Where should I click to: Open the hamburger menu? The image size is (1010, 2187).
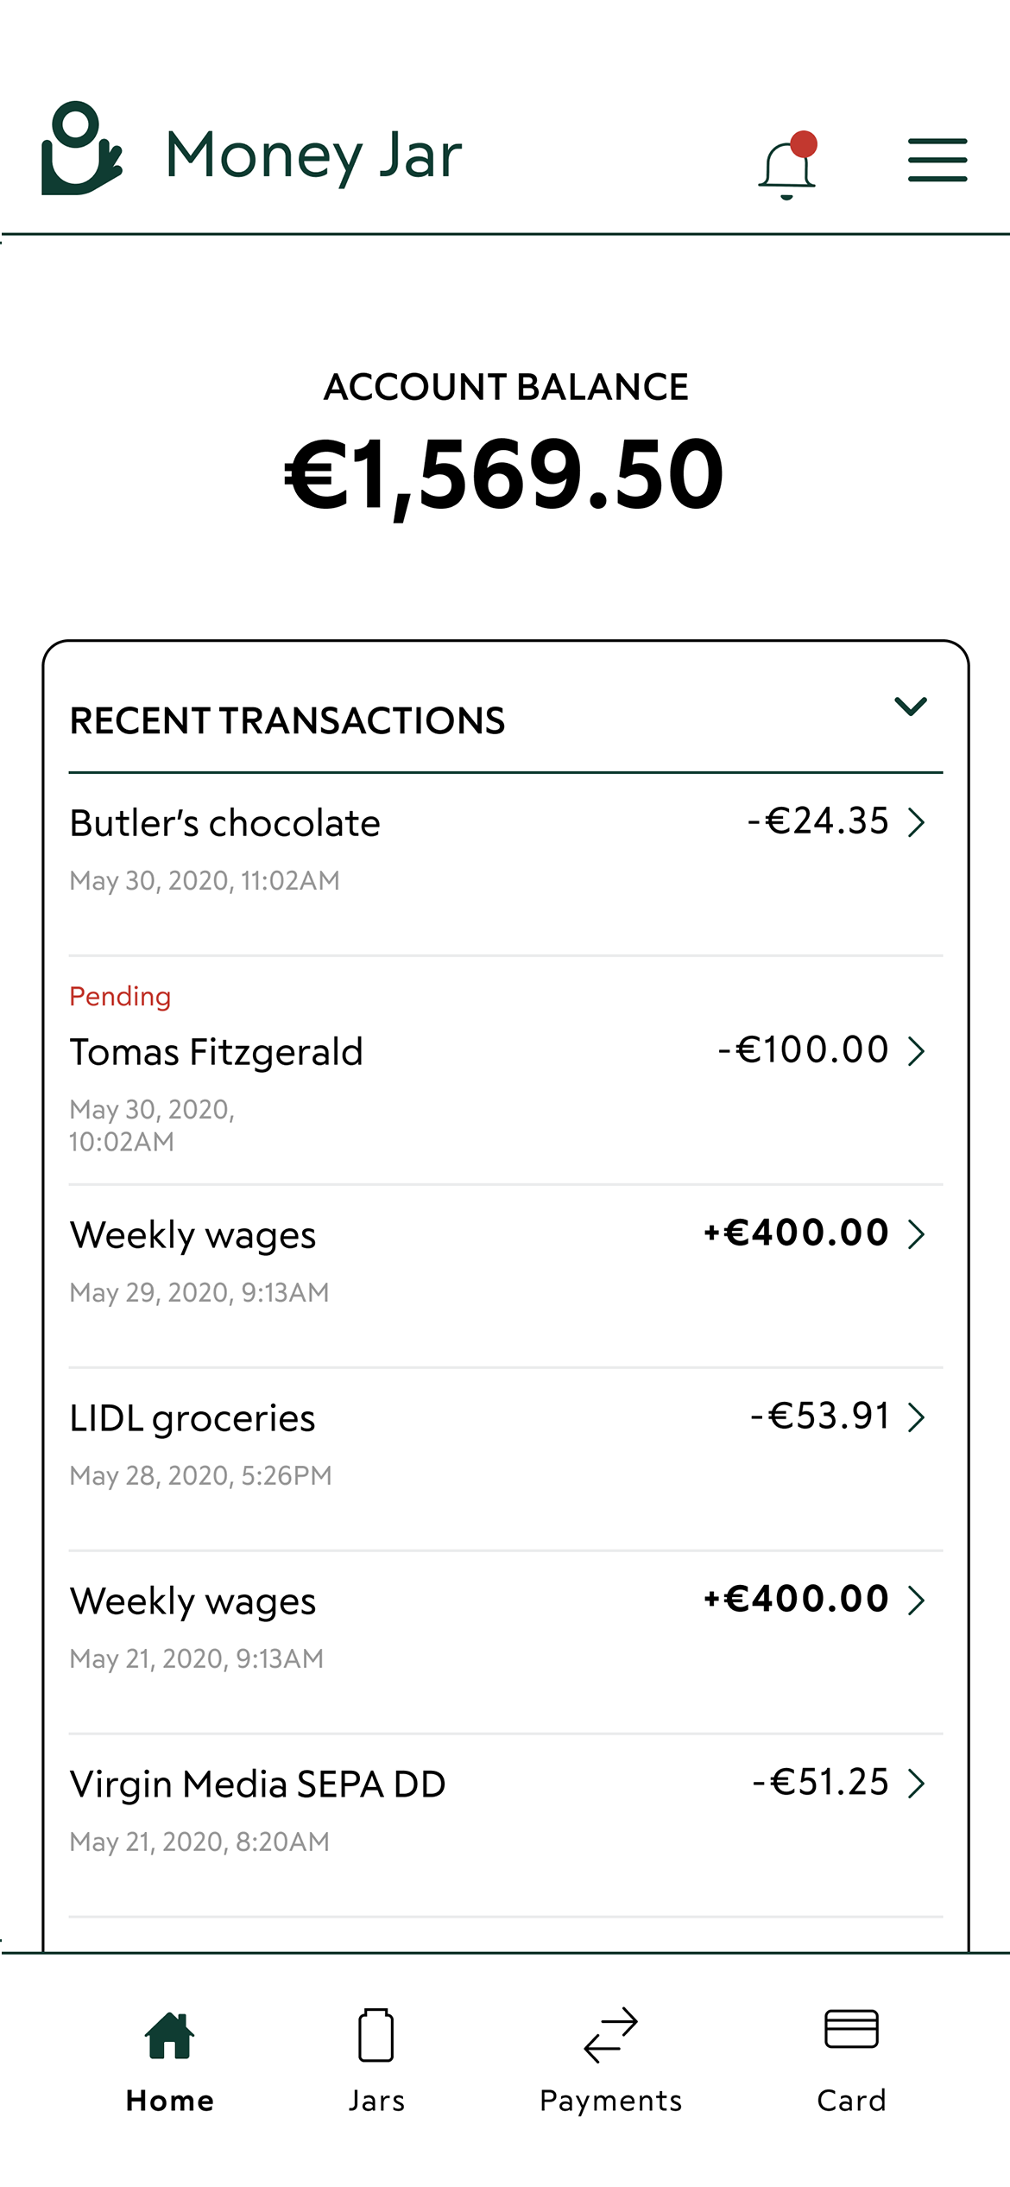937,160
